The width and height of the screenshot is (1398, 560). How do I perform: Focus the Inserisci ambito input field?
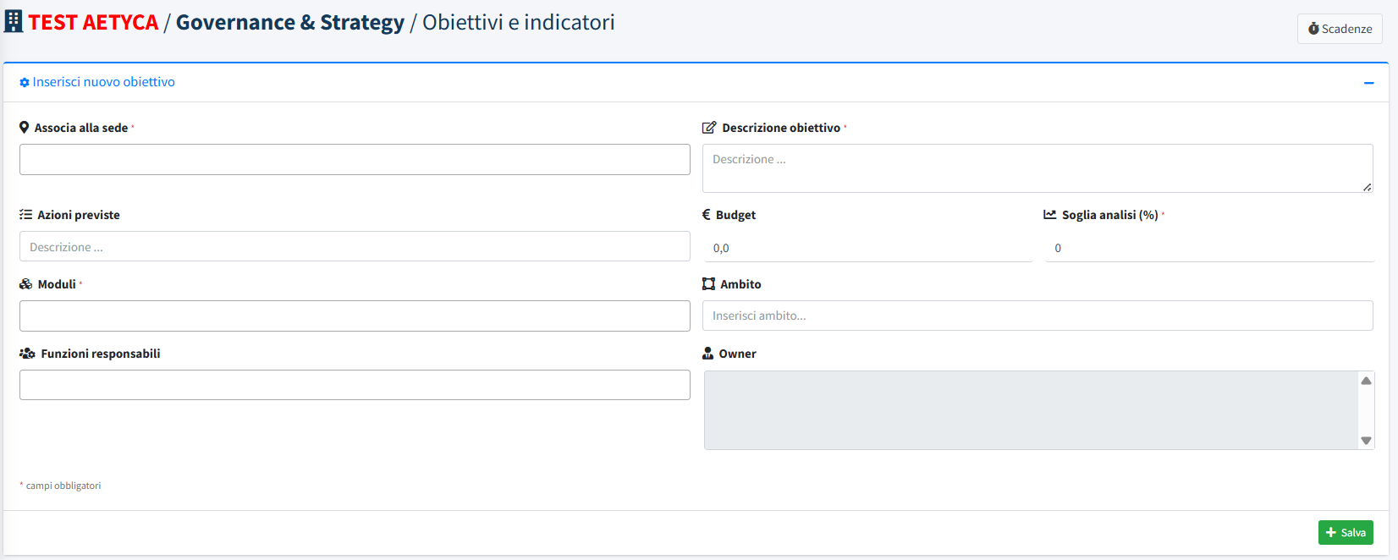pyautogui.click(x=1037, y=316)
